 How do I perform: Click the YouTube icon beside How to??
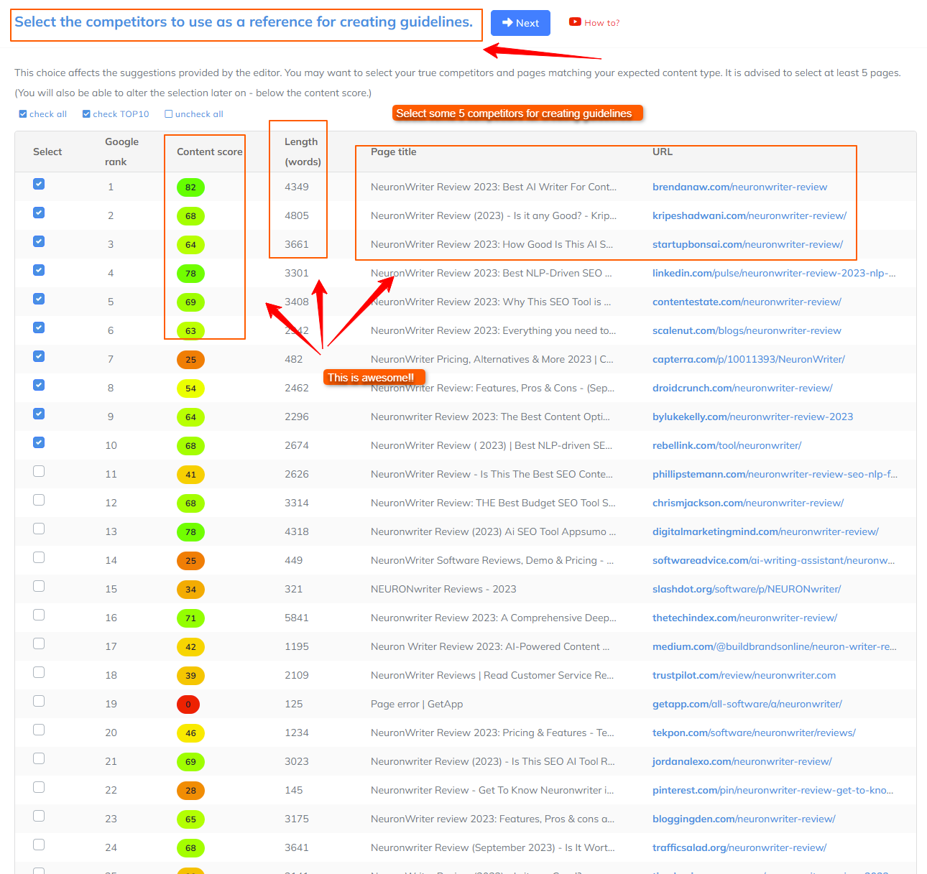[575, 22]
